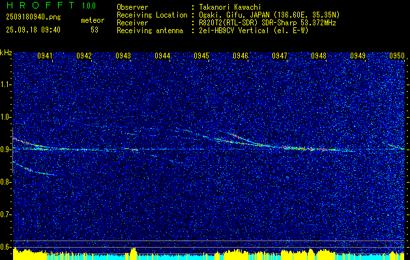Click the 0950 time marker
Viewport: 410px width, 260px height.
tap(397, 56)
